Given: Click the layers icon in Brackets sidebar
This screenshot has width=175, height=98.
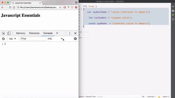Looking at the screenshot, I should pyautogui.click(x=173, y=19).
